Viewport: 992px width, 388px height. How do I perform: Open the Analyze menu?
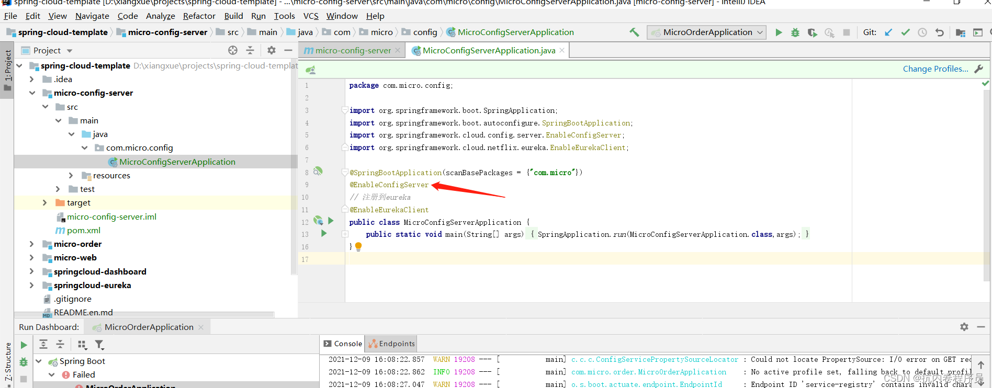pos(160,16)
